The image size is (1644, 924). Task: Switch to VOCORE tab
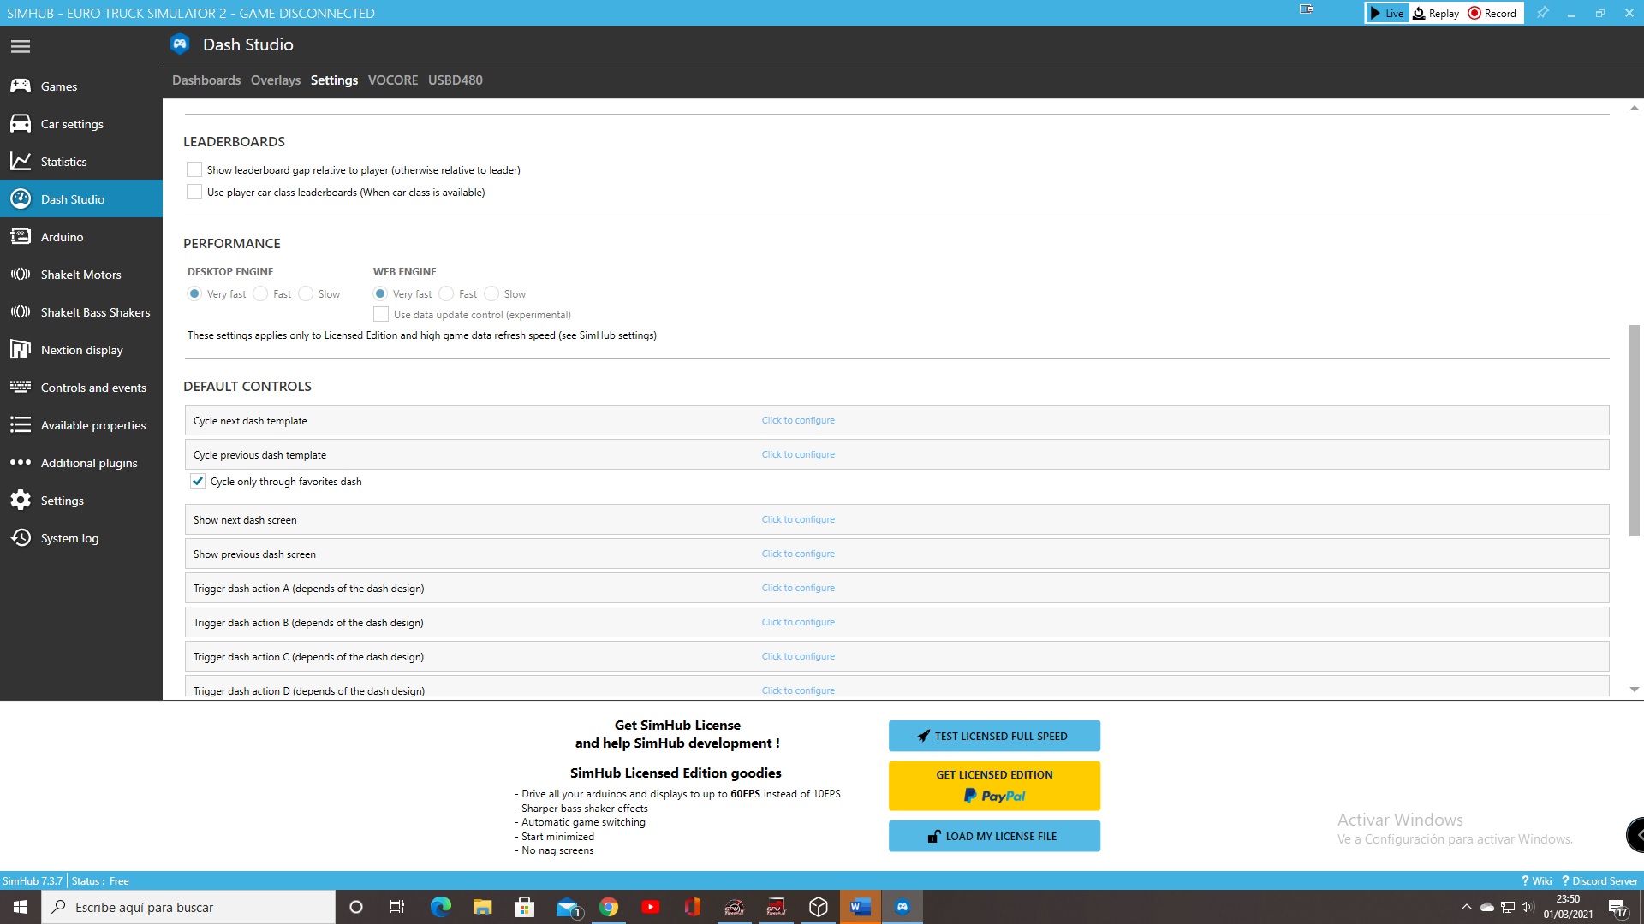393,80
